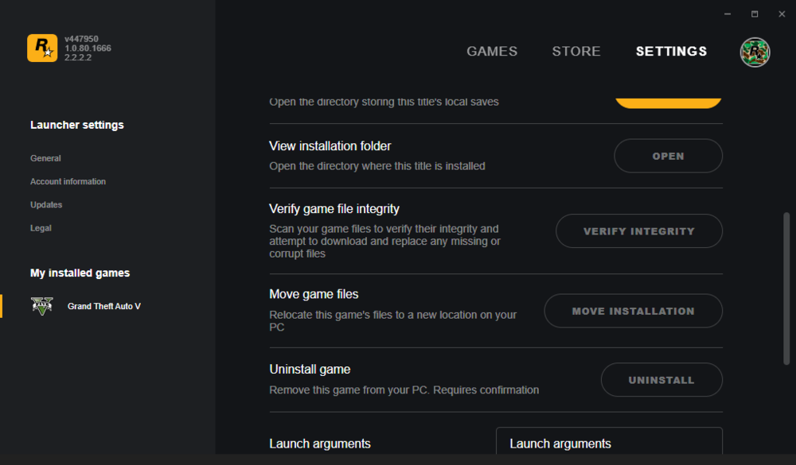
Task: Click the 'Launcher settings' header
Action: pyautogui.click(x=77, y=125)
